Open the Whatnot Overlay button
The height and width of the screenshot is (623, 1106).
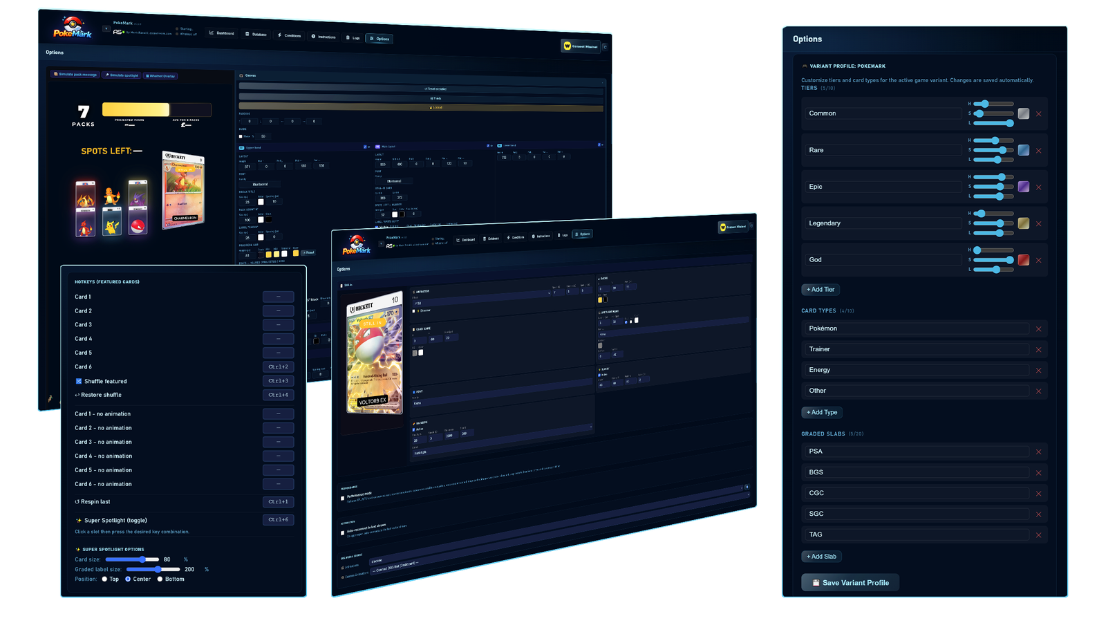coord(160,75)
